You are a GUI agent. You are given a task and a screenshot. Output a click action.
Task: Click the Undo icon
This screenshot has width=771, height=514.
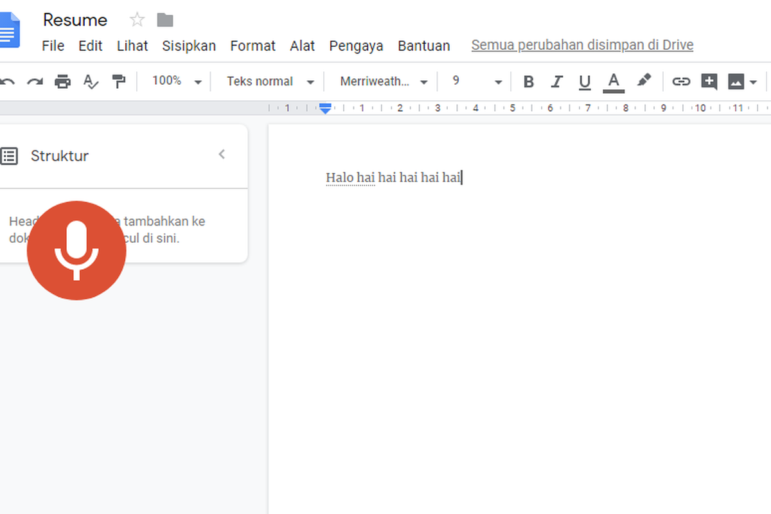[8, 82]
